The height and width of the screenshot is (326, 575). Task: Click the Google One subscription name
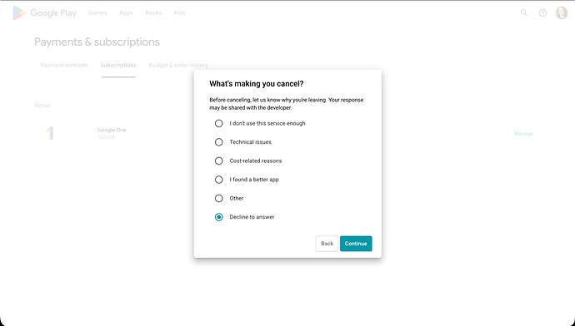pos(112,130)
